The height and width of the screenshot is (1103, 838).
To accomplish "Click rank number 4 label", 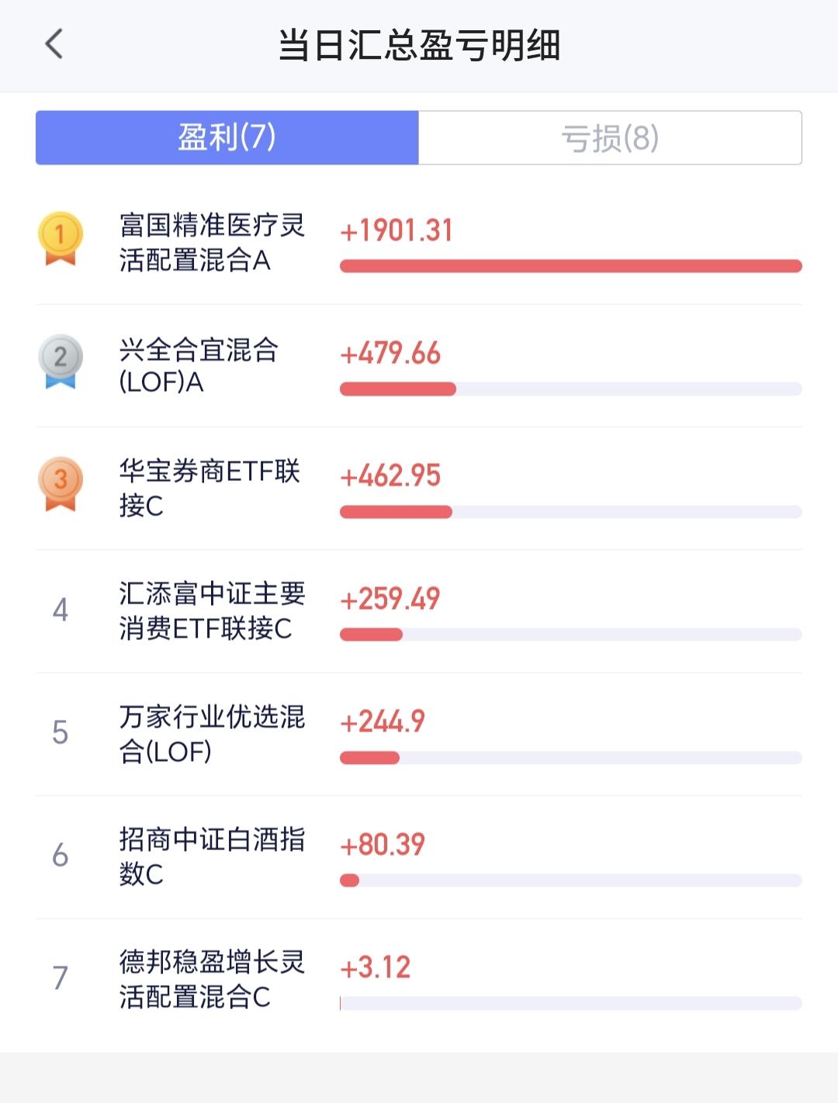I will 61,610.
